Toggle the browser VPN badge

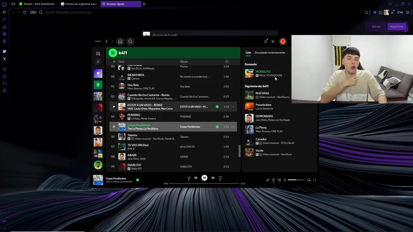point(33,12)
